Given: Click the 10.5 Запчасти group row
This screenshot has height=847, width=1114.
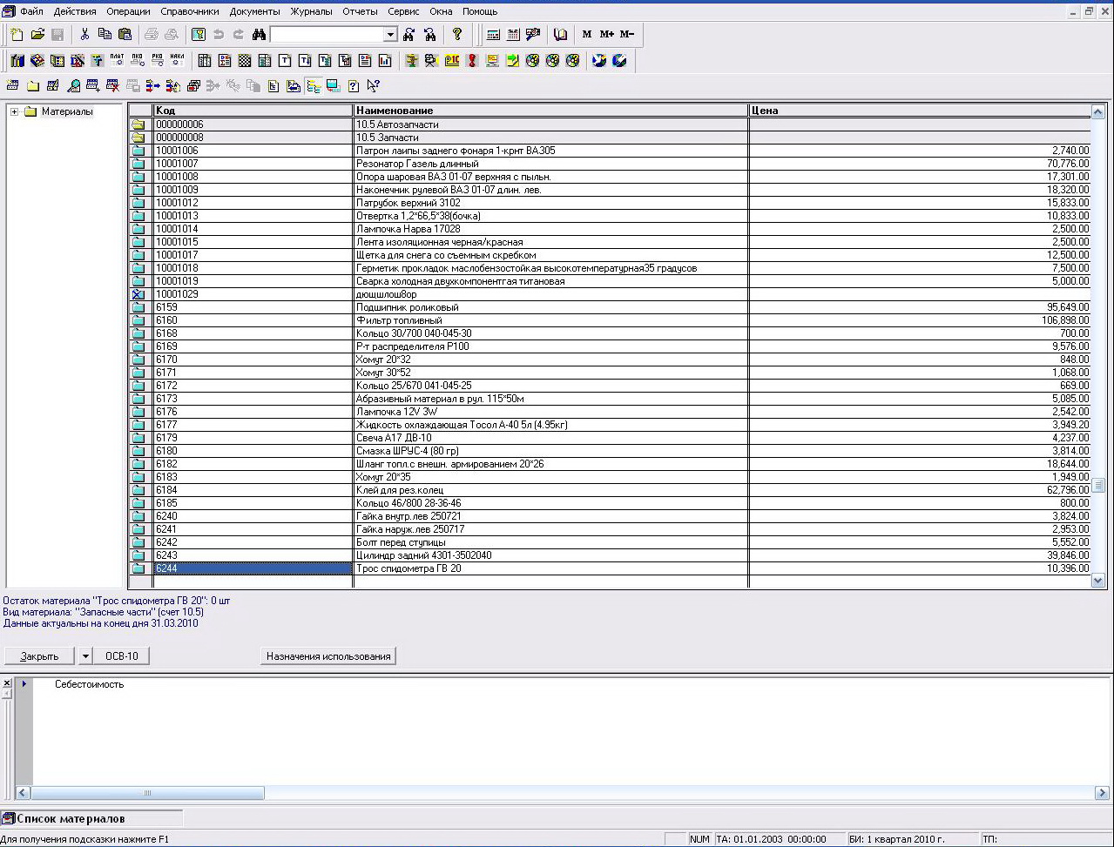Looking at the screenshot, I should pyautogui.click(x=610, y=138).
